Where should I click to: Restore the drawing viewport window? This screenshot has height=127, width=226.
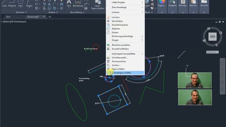coord(220,22)
